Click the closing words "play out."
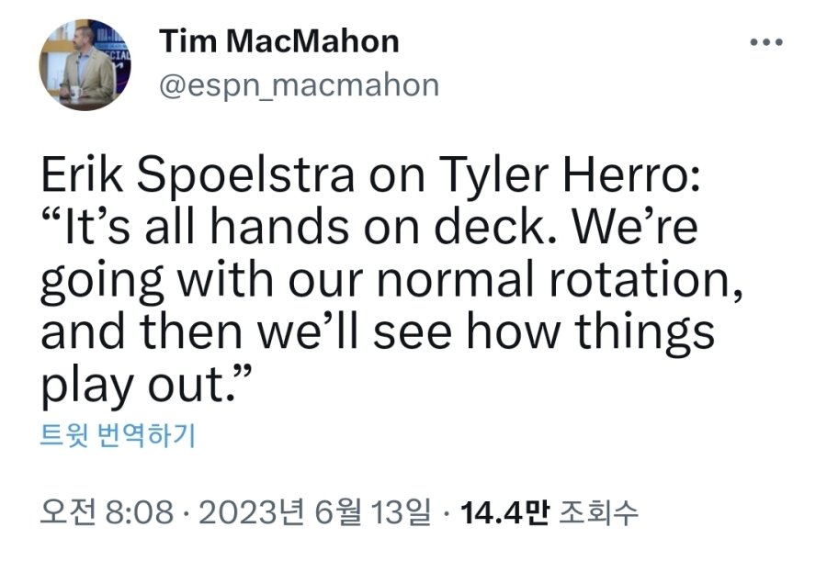Viewport: 827px width, 561px height. click(x=146, y=385)
